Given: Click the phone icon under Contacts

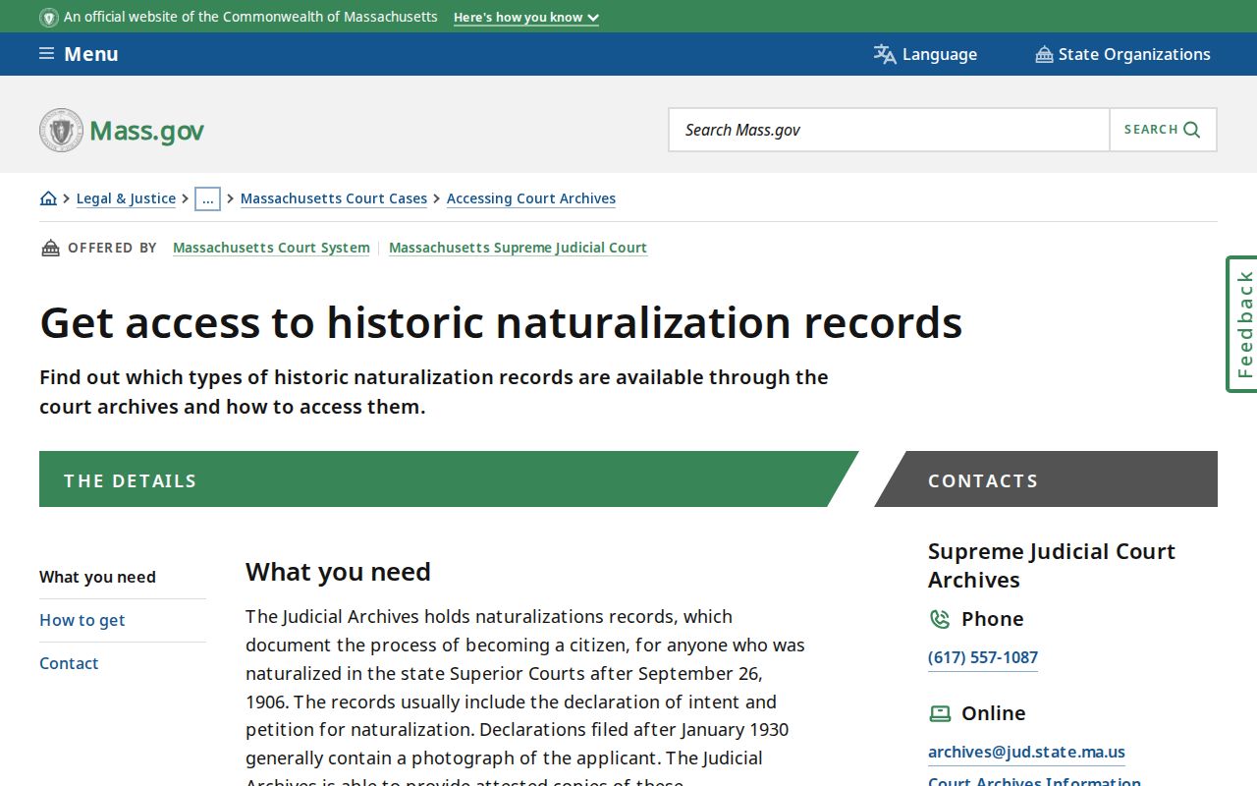Looking at the screenshot, I should (x=939, y=619).
